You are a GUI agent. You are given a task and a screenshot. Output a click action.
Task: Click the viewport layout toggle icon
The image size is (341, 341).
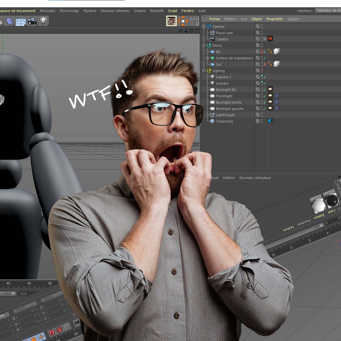pyautogui.click(x=197, y=31)
